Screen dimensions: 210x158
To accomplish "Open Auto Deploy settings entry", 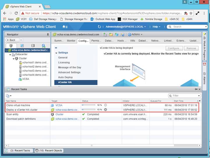I will [x=65, y=77].
